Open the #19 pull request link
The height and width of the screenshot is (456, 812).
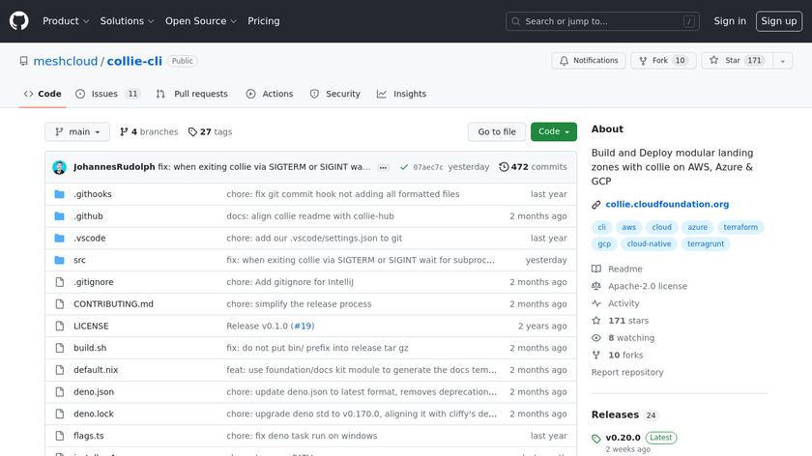click(303, 327)
